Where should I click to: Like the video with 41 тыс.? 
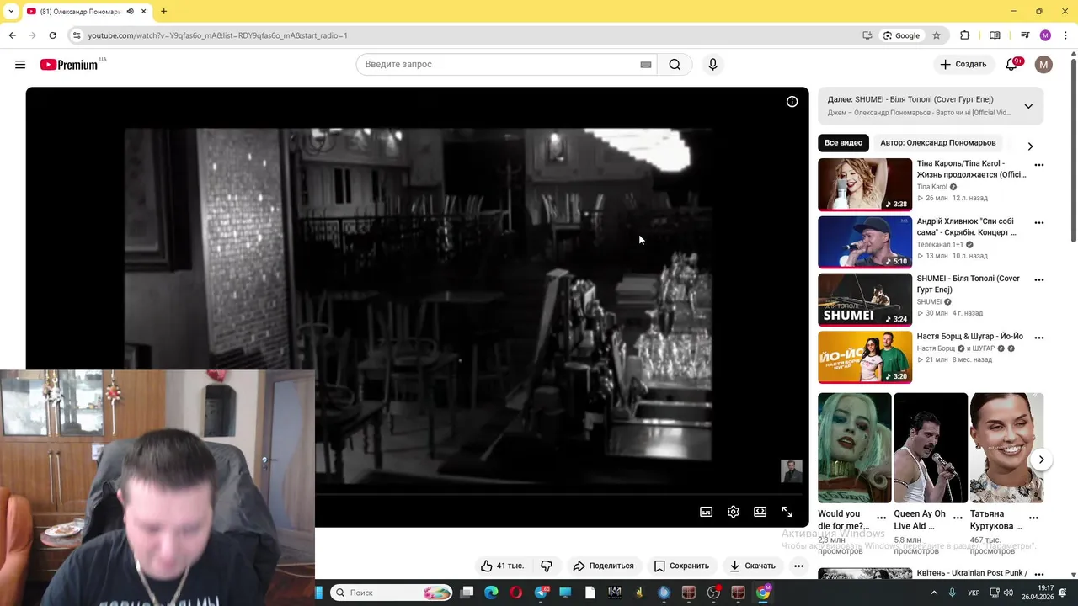click(502, 566)
